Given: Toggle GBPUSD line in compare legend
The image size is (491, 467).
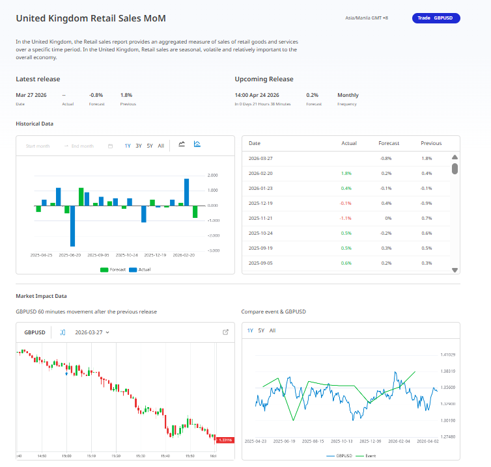Looking at the screenshot, I should (339, 456).
